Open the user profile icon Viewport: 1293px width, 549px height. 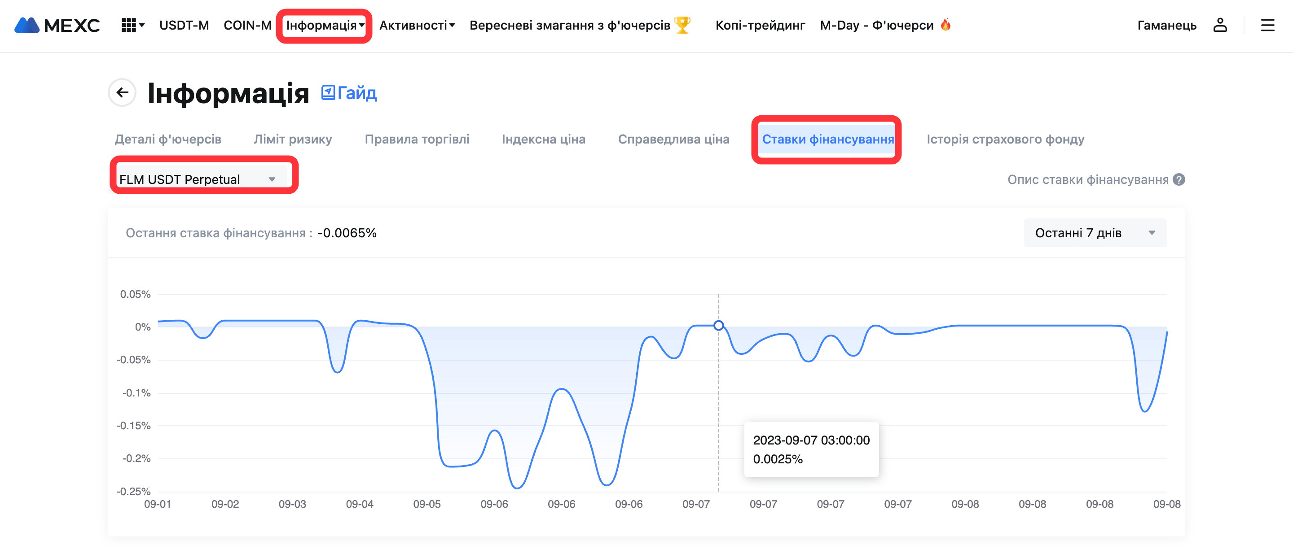1220,25
